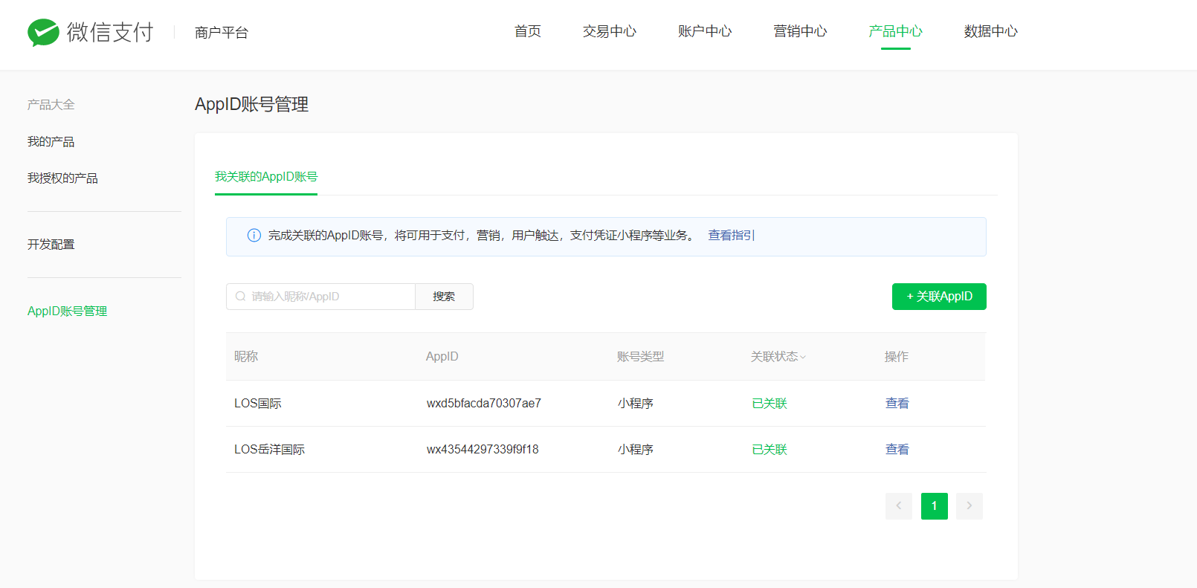Viewport: 1197px width, 588px height.
Task: Click the 搜索 button
Action: pyautogui.click(x=444, y=297)
